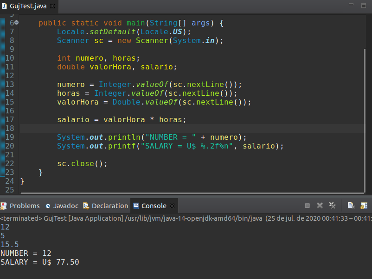Click the horizontal scrollbar of the code editor
The image size is (372, 279).
192,193
